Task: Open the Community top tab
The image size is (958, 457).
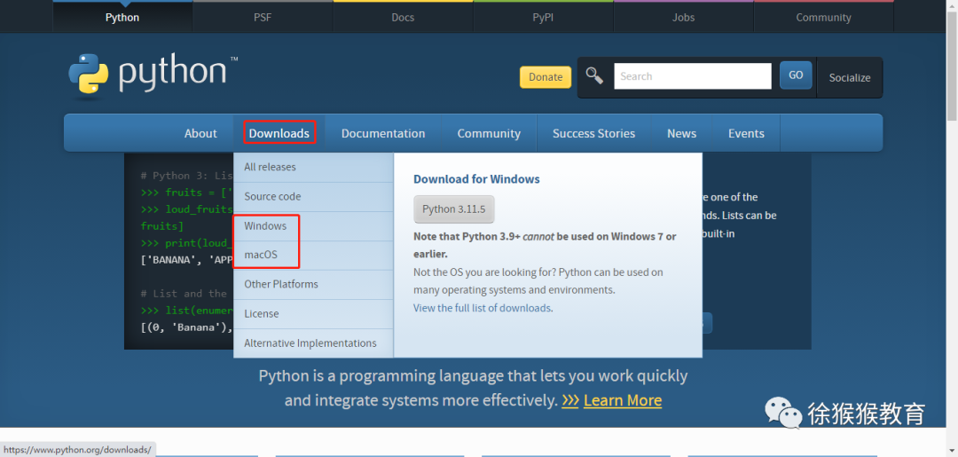Action: [x=823, y=17]
